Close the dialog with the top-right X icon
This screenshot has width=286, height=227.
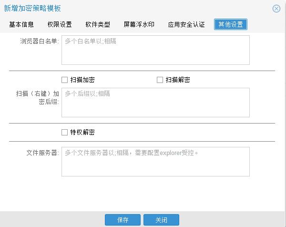pyautogui.click(x=276, y=9)
